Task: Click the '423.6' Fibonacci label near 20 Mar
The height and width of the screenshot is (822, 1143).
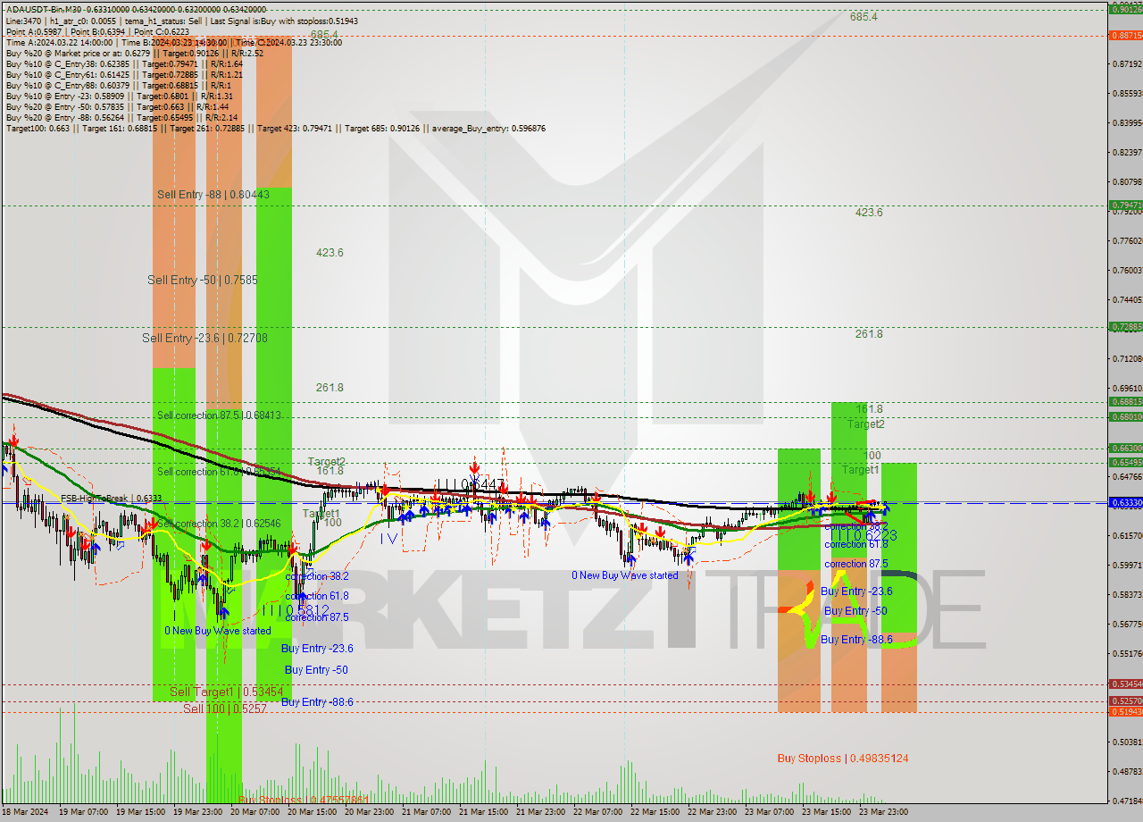Action: click(x=330, y=253)
